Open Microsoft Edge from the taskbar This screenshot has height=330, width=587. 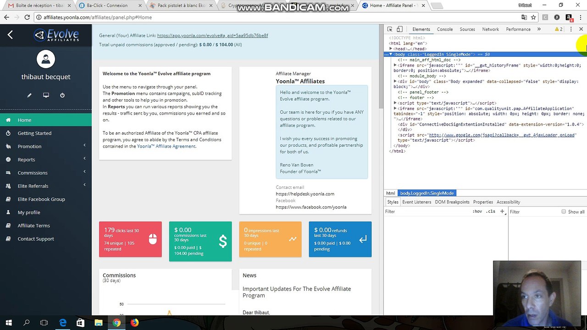62,323
